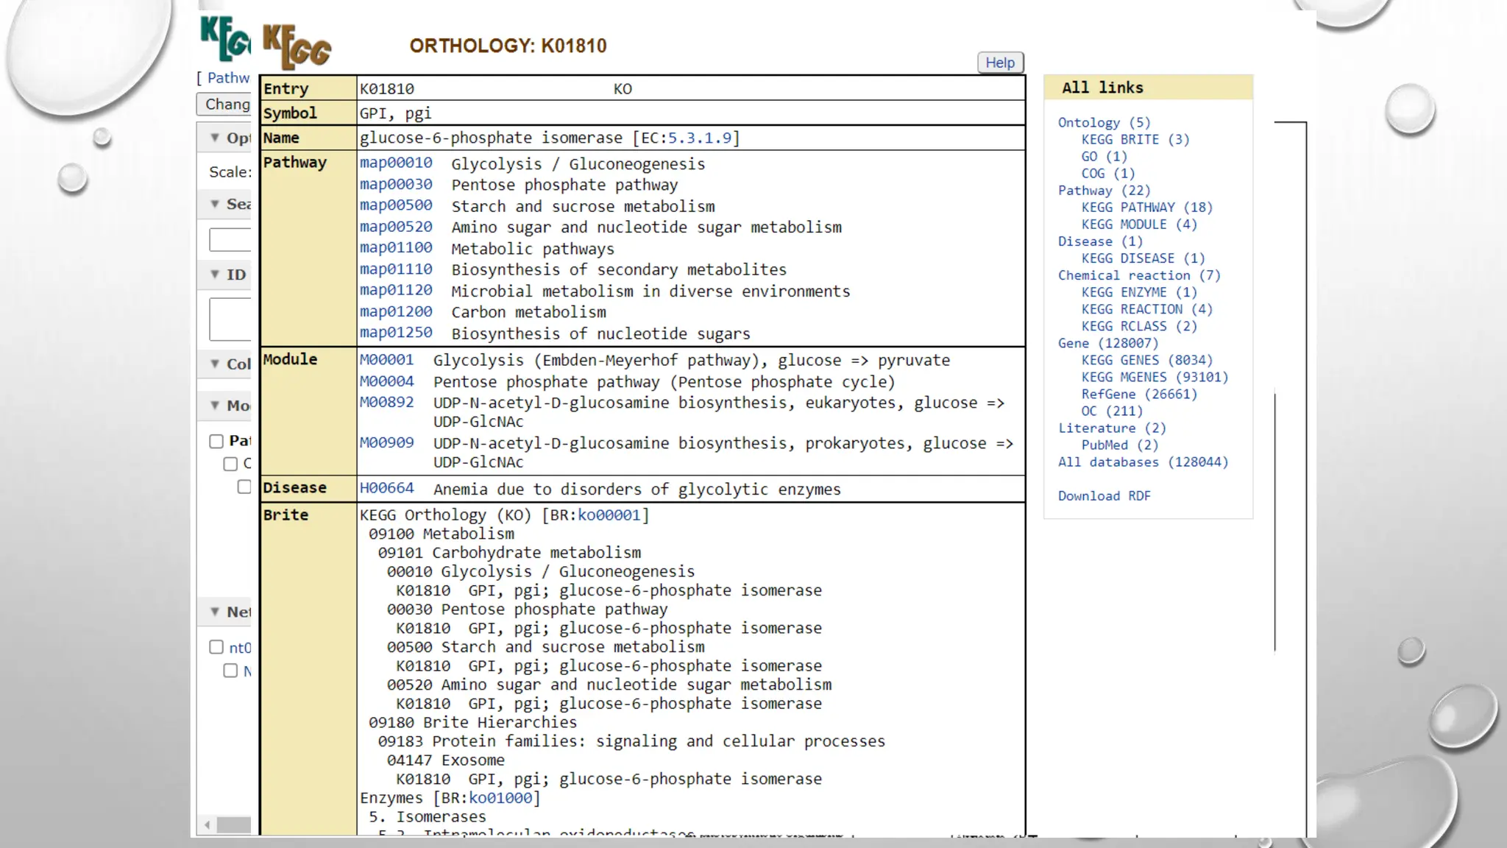Screen dimensions: 1507x848
Task: Open EC 5.3.1.9 enzyme link
Action: click(x=699, y=138)
